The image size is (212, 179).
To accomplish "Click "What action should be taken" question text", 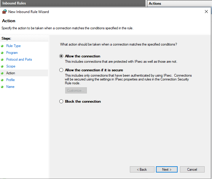I will click(119, 44).
